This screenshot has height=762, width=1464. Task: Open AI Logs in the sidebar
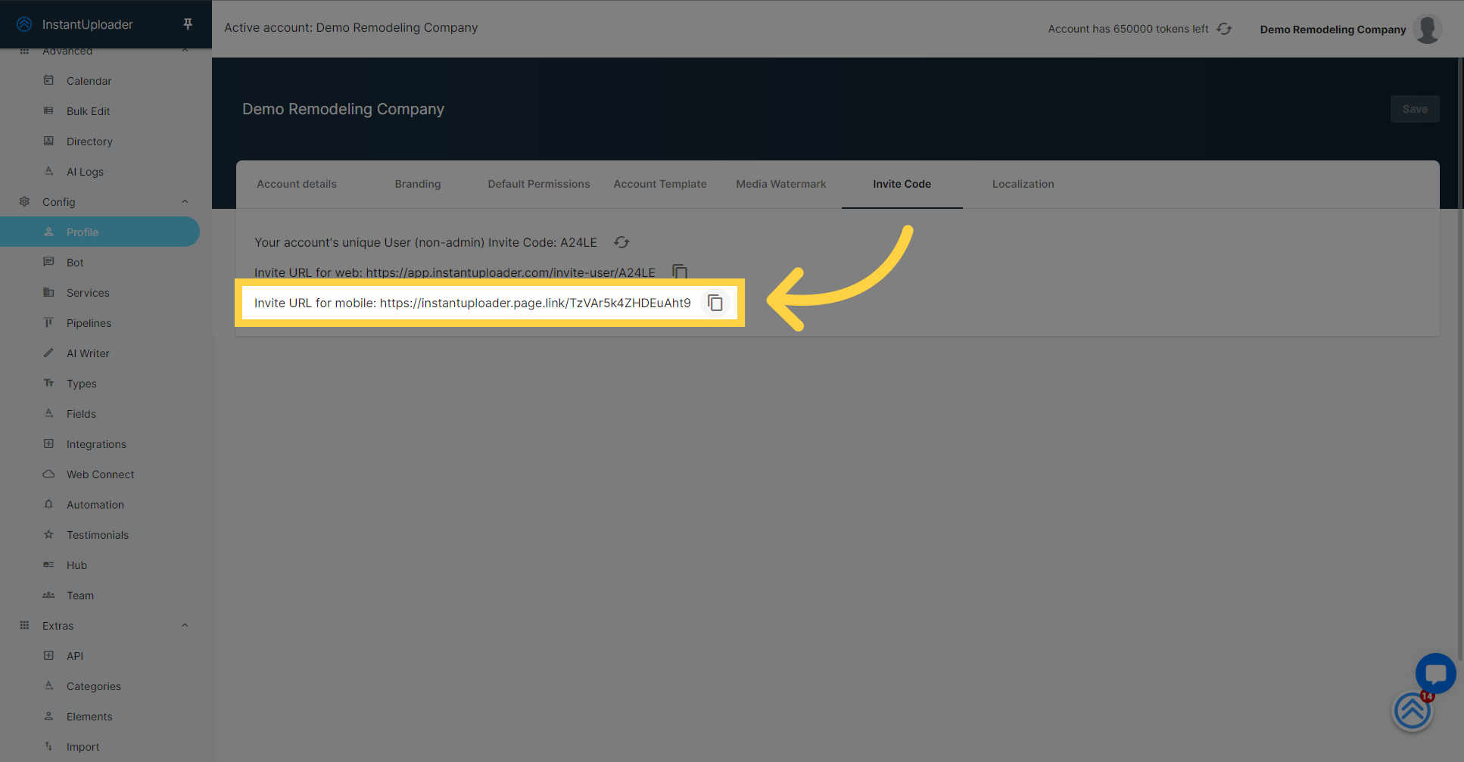100,172
